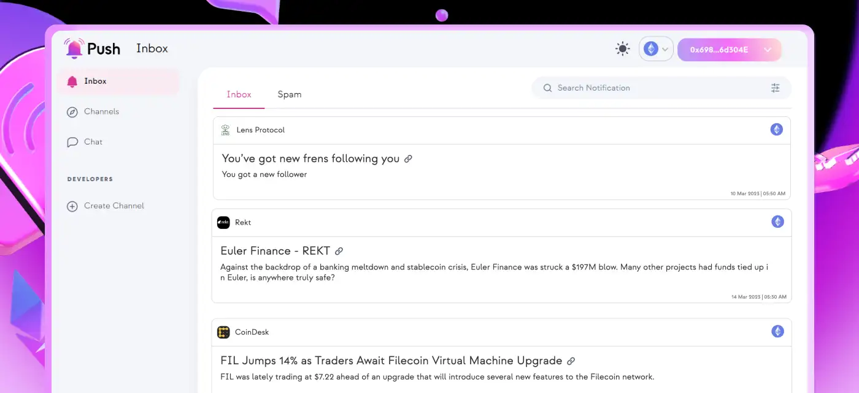Click Ethereum chain badge on Lens Protocol notification

(777, 130)
